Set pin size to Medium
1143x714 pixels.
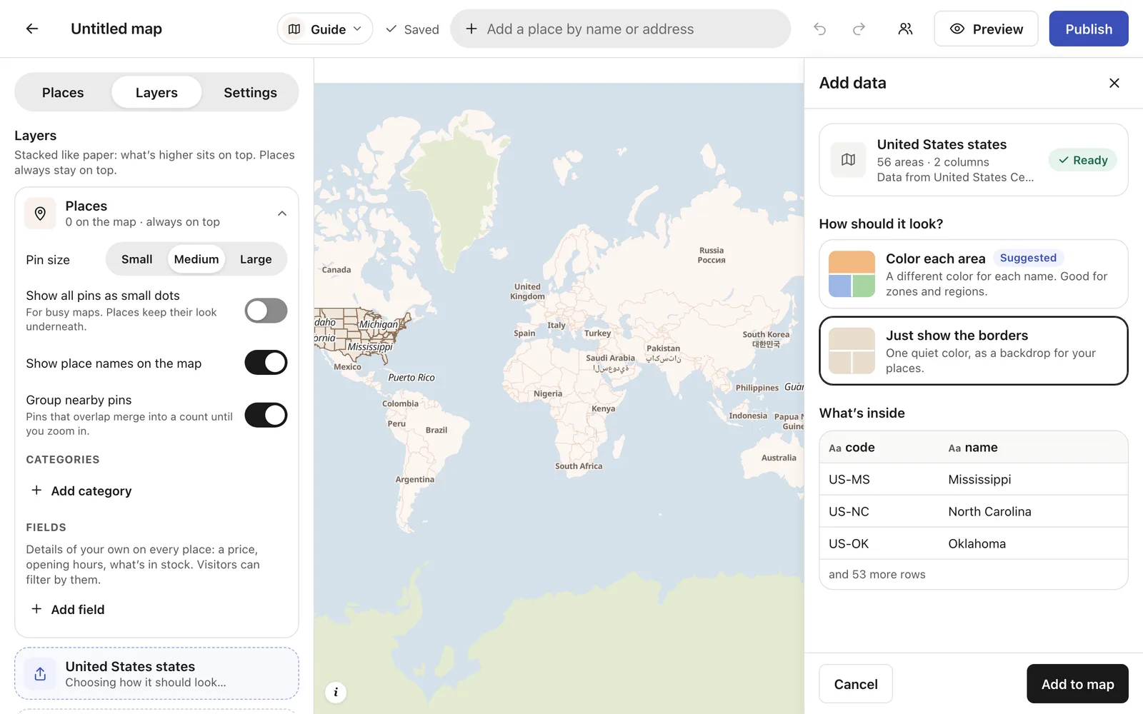click(196, 259)
